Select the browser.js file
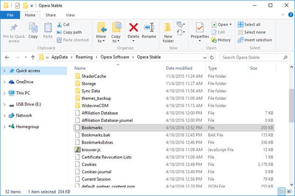This screenshot has height=196, width=295. (x=174, y=150)
